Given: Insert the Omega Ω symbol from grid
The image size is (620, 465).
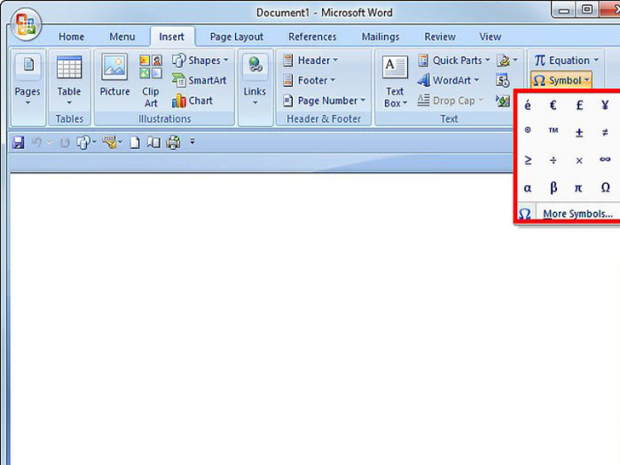Looking at the screenshot, I should [605, 188].
